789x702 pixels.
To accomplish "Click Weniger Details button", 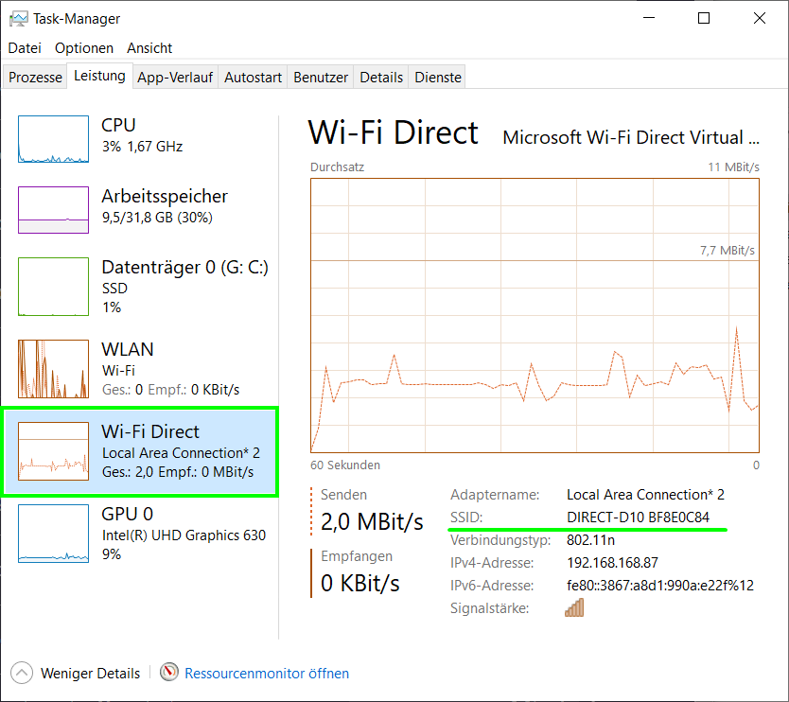I will (x=75, y=674).
